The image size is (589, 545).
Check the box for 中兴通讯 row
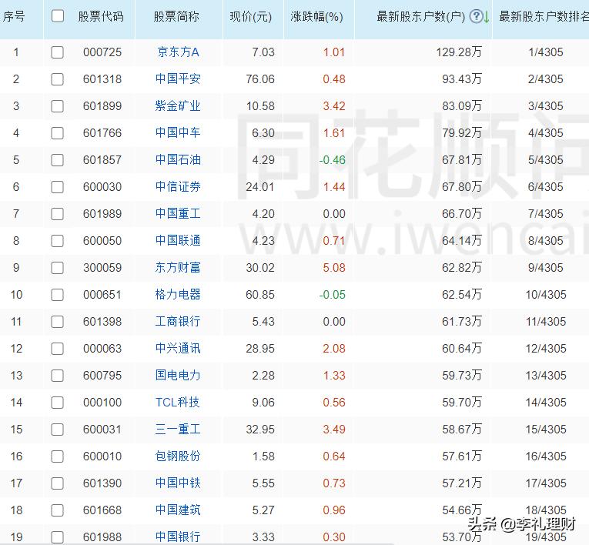point(58,349)
